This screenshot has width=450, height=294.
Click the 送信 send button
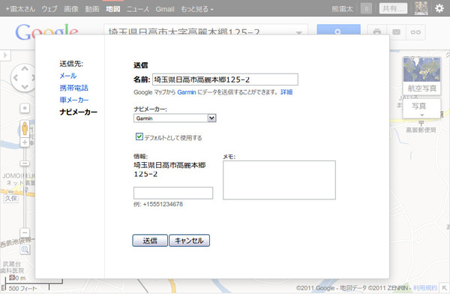pyautogui.click(x=150, y=241)
